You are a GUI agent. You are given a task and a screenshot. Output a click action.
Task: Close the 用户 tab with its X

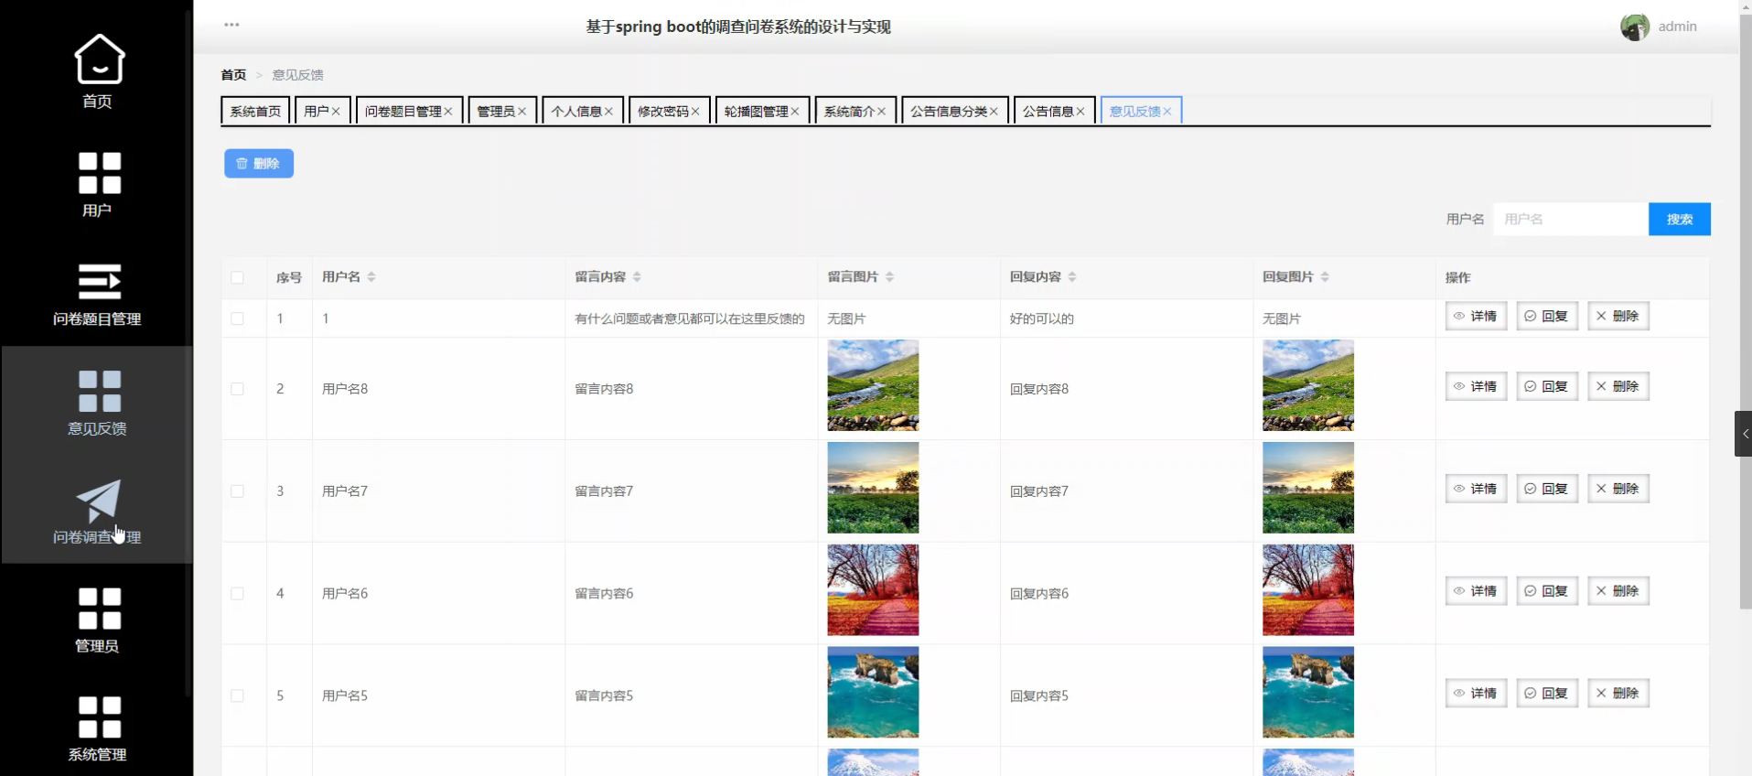[x=336, y=112]
